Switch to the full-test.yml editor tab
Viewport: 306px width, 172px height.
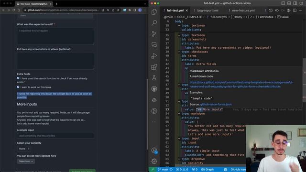tap(175, 11)
